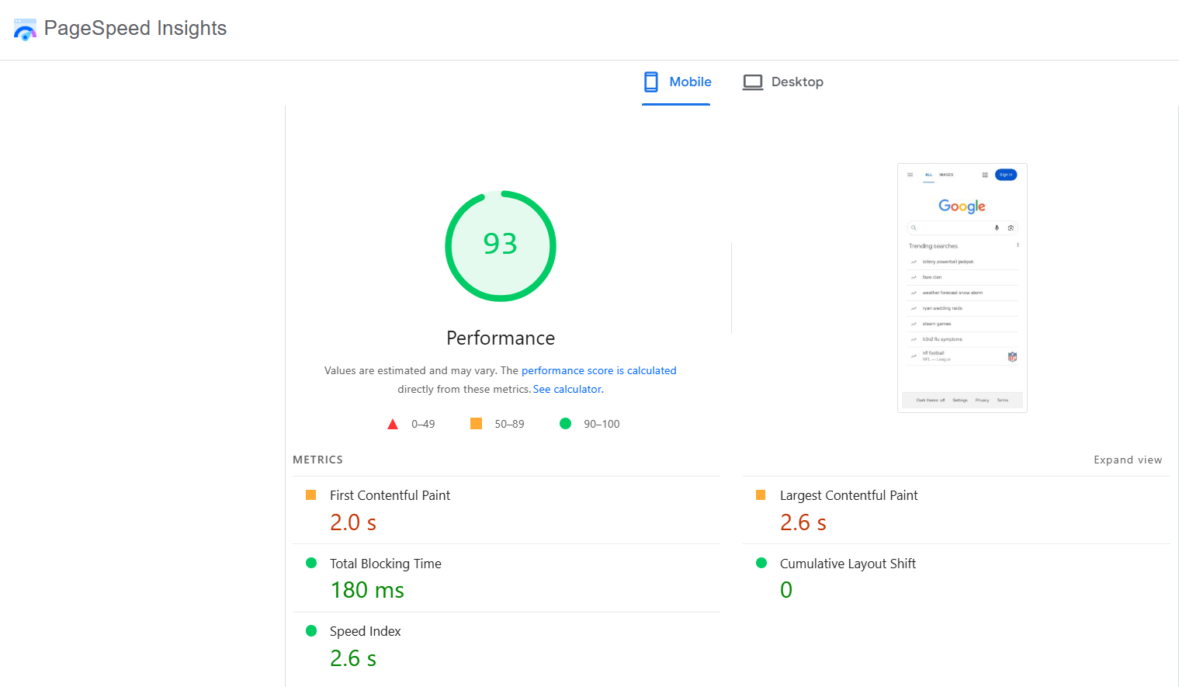
Task: Click the red triangle 0–49 legend icon
Action: 393,423
